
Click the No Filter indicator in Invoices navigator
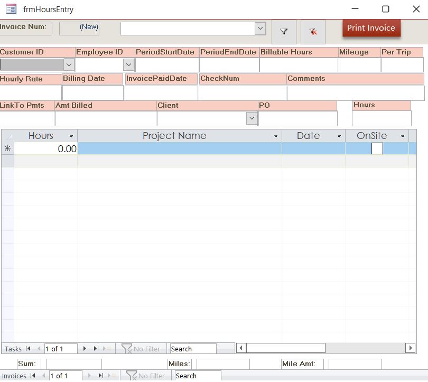[x=145, y=376]
